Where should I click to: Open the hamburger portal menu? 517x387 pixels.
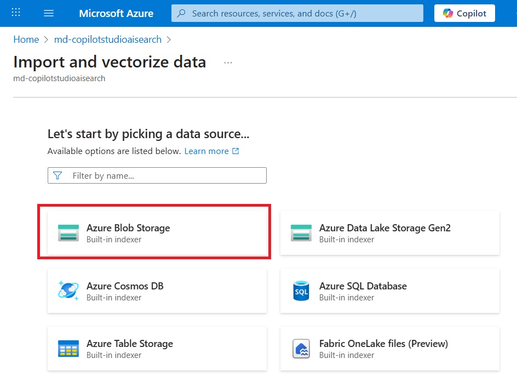point(48,13)
